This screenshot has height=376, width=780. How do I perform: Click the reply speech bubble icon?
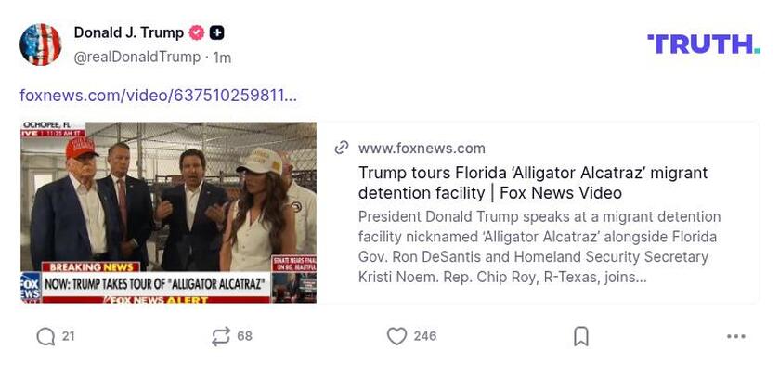coord(45,336)
